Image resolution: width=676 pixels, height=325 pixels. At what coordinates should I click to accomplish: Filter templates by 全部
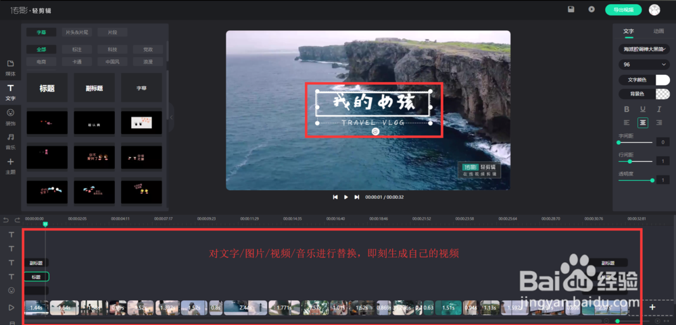tap(41, 49)
